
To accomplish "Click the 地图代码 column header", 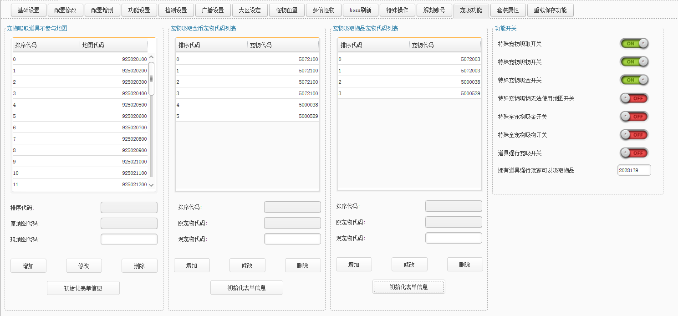I will (113, 45).
